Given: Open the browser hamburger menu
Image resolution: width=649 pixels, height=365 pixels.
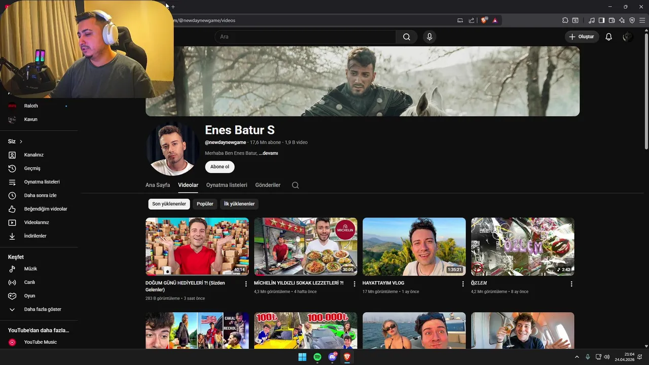Looking at the screenshot, I should tap(642, 20).
